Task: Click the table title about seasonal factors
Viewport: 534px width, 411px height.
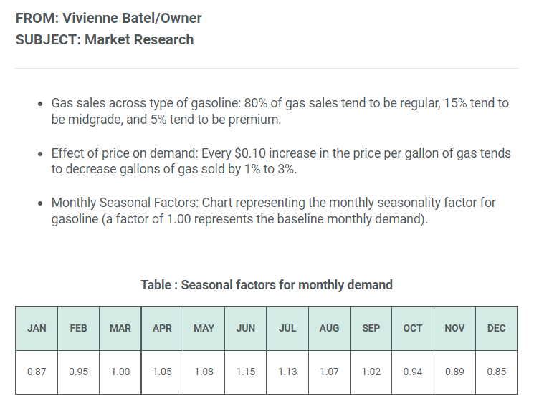Action: click(267, 285)
